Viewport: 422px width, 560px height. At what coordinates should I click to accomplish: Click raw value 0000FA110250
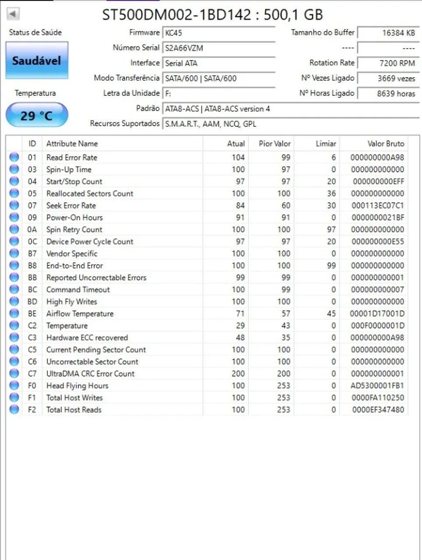coord(378,398)
